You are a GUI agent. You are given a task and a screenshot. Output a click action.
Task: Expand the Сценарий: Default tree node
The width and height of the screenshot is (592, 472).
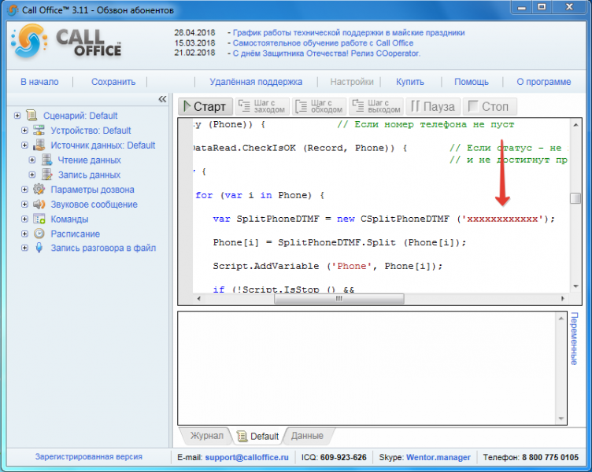coord(17,116)
